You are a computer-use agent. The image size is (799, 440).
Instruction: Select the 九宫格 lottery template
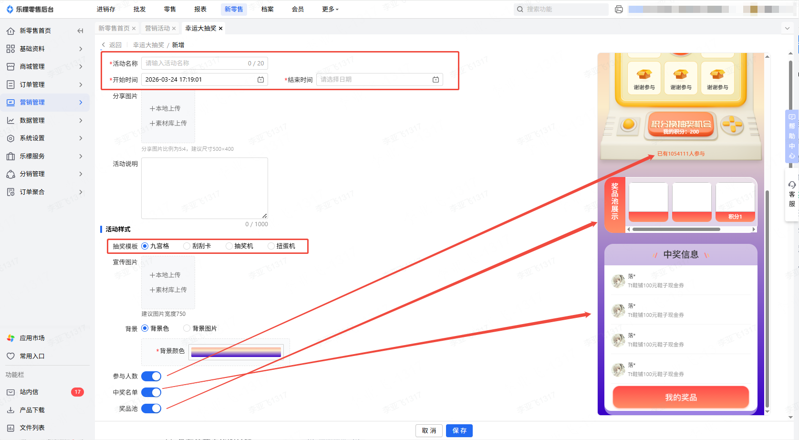(x=145, y=246)
